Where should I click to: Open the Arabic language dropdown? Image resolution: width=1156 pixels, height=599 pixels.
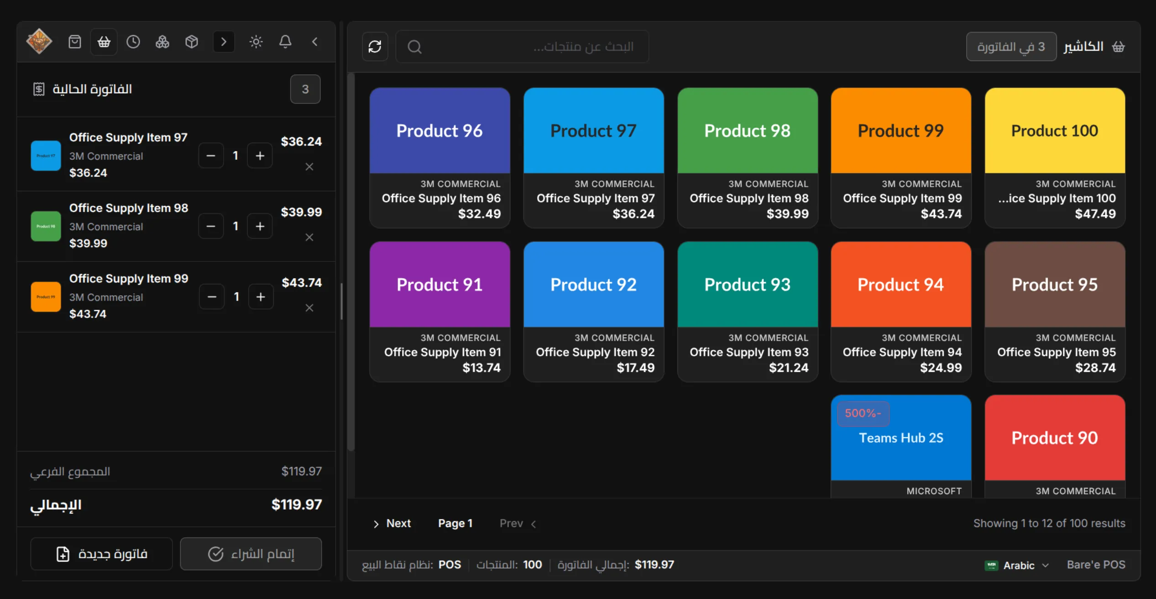pyautogui.click(x=1017, y=565)
